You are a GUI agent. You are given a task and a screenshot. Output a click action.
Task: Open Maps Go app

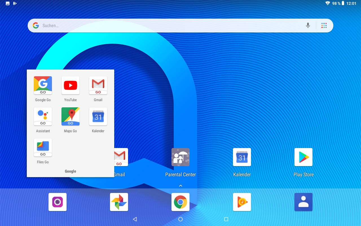[x=71, y=116]
